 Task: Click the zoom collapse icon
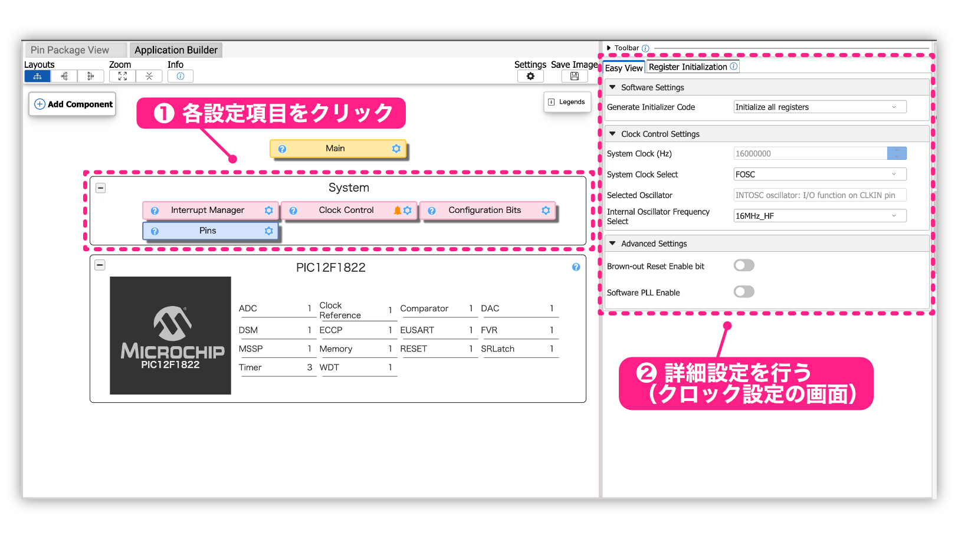click(x=149, y=76)
